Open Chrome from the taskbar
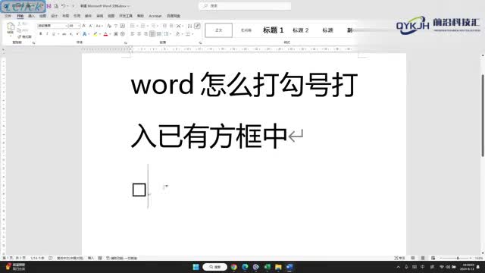This screenshot has width=485, height=273. click(x=234, y=267)
